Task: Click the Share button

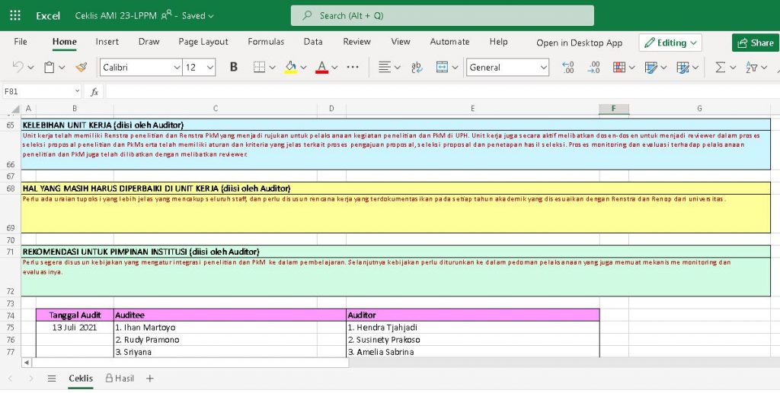Action: point(755,43)
